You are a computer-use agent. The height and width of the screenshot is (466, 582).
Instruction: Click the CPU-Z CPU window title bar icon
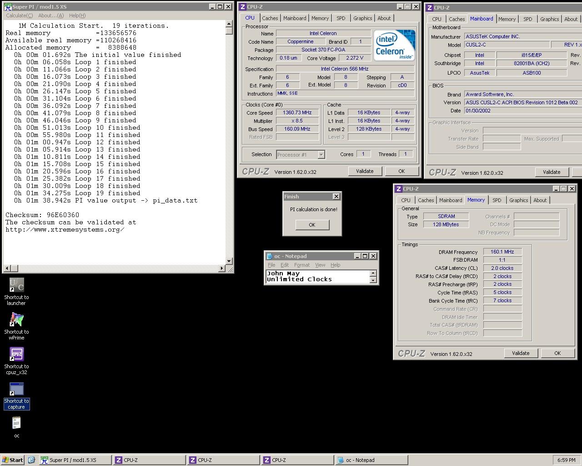(243, 7)
